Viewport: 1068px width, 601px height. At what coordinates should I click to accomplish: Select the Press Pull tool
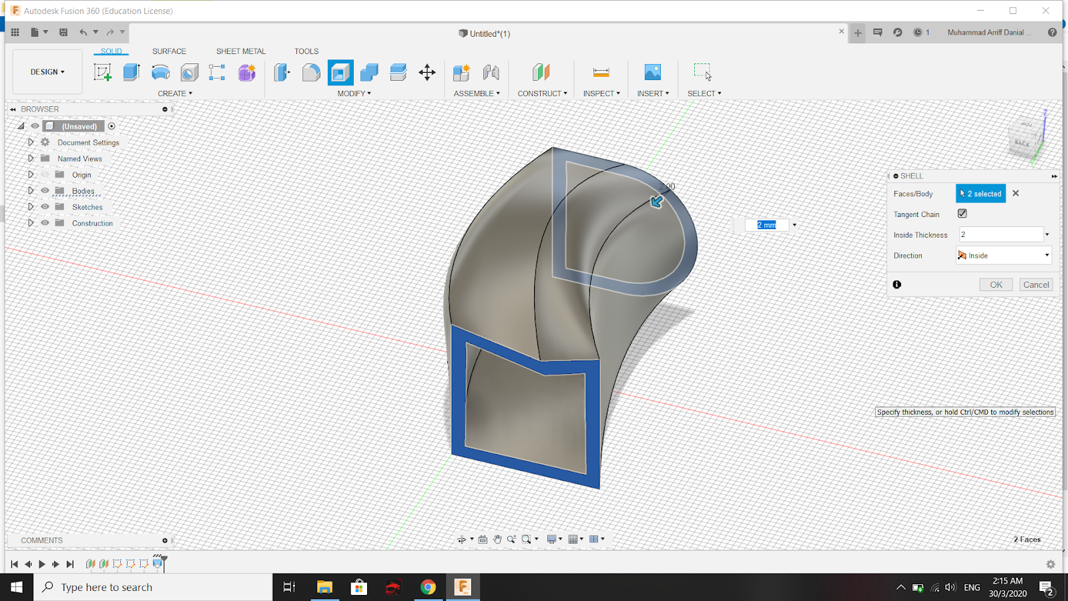click(x=281, y=72)
